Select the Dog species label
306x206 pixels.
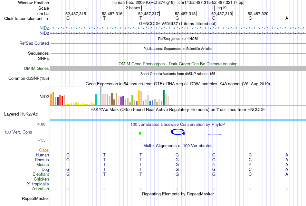click(x=45, y=170)
